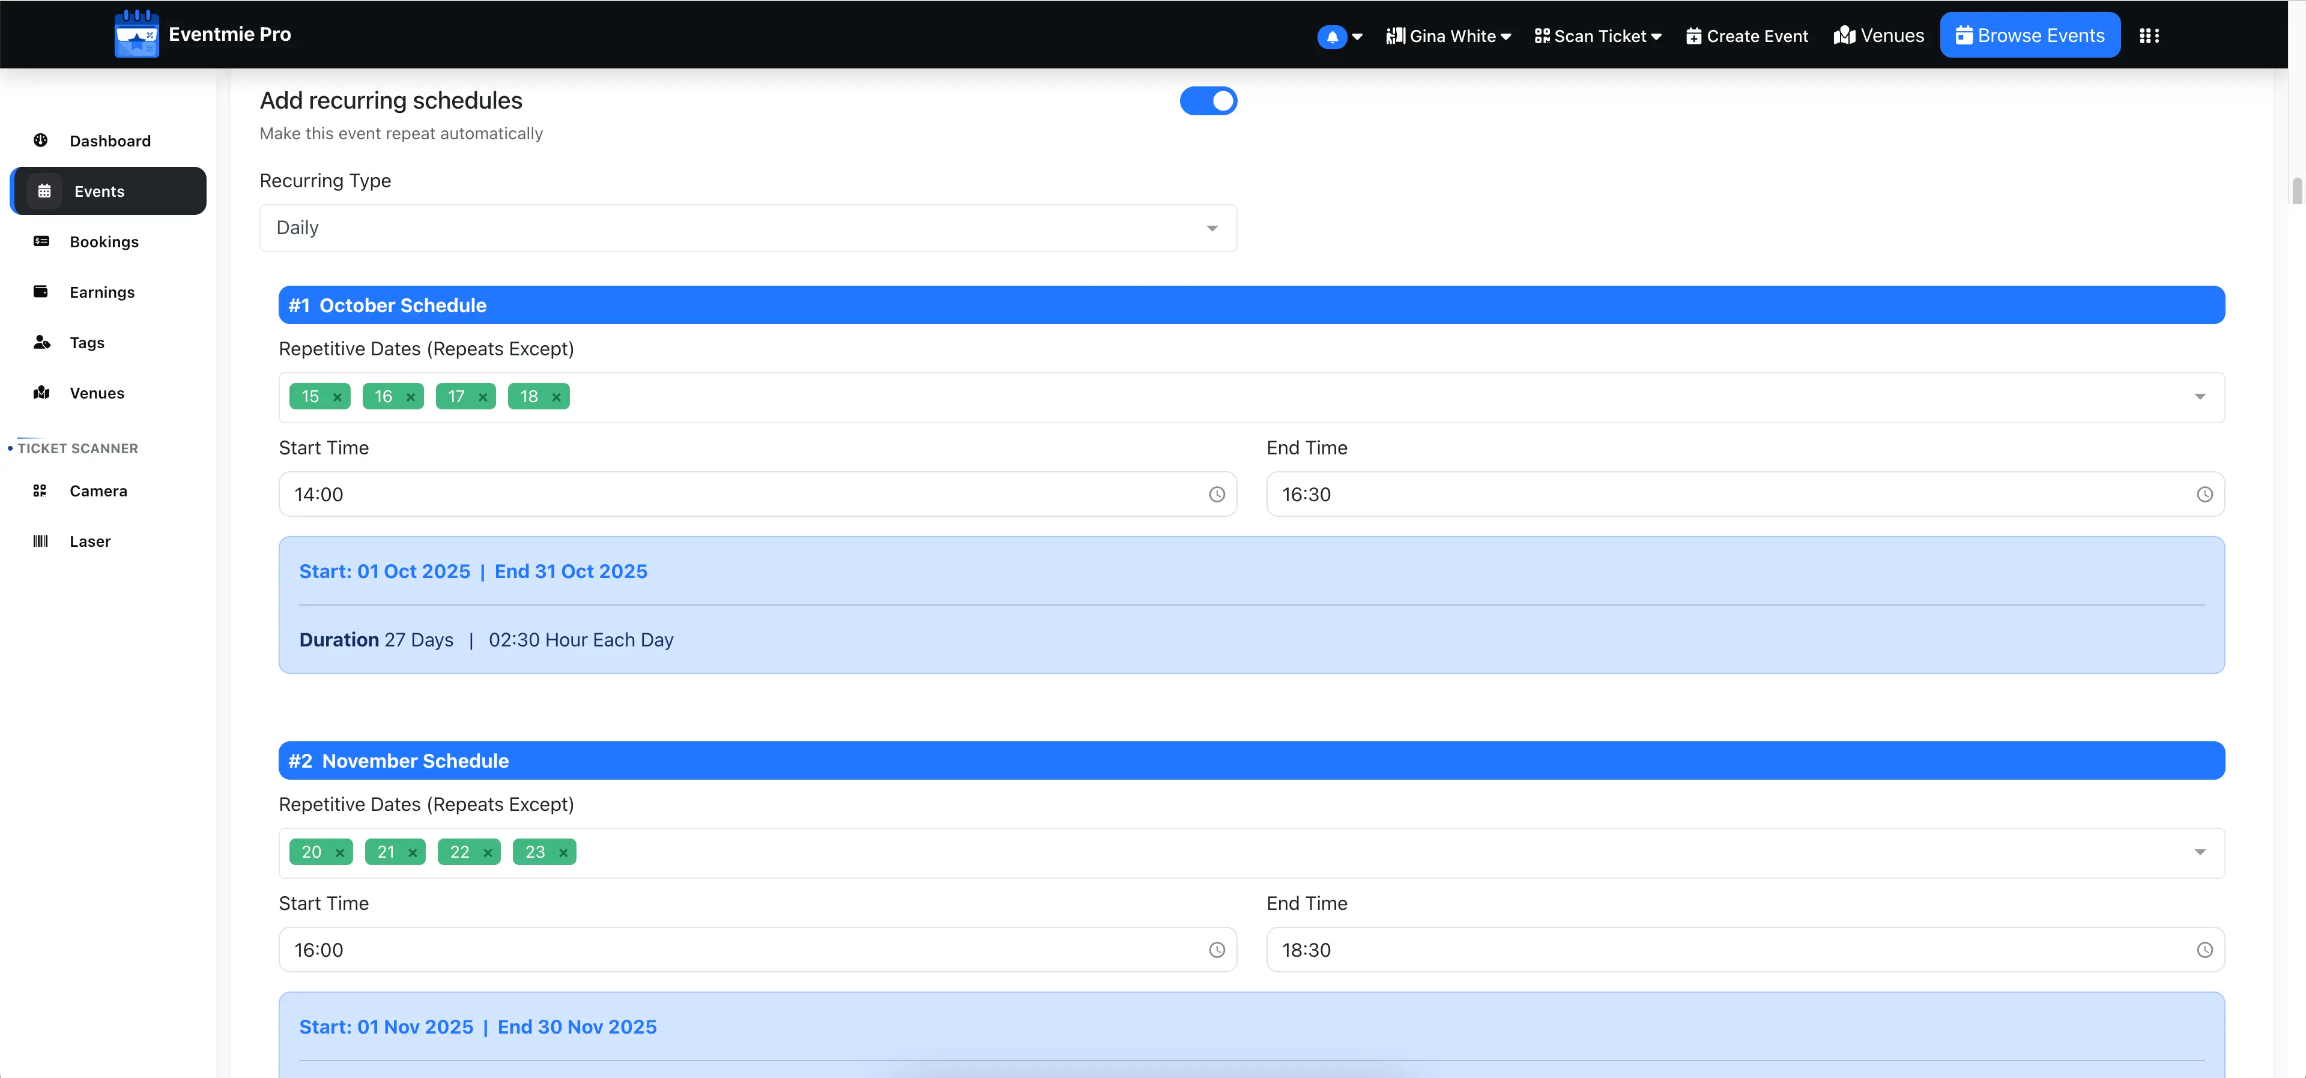Click the page vertical scrollbar thumb
Viewport: 2306px width, 1078px height.
coord(2296,190)
